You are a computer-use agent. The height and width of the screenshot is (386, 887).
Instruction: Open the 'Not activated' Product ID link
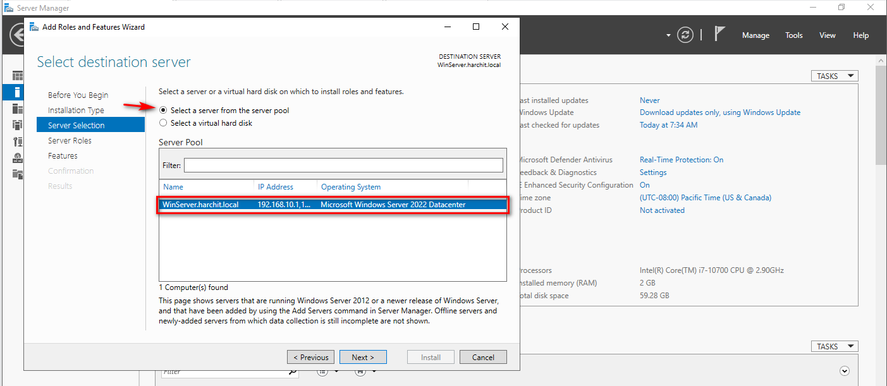point(662,210)
